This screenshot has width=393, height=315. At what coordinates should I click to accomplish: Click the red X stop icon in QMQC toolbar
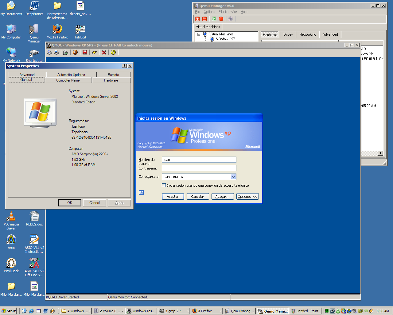pos(104,52)
